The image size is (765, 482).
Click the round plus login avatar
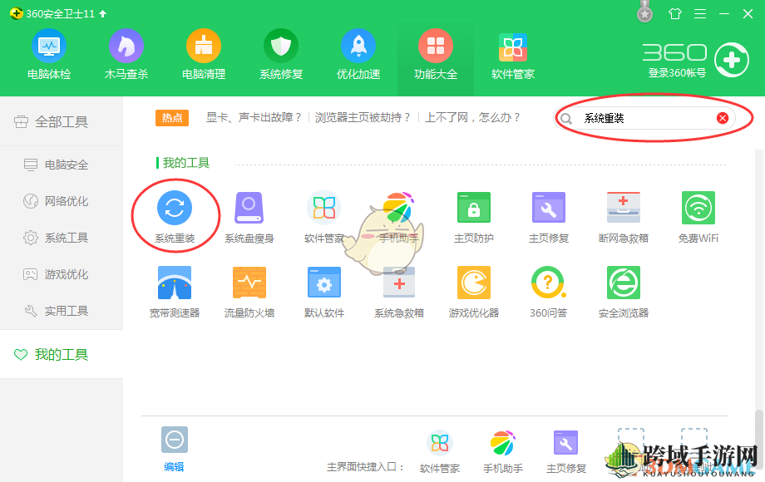coord(732,60)
